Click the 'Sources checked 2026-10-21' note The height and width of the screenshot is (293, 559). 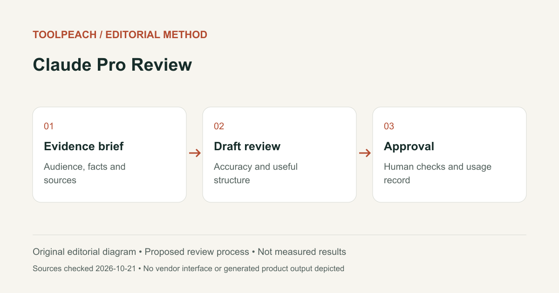[188, 268]
